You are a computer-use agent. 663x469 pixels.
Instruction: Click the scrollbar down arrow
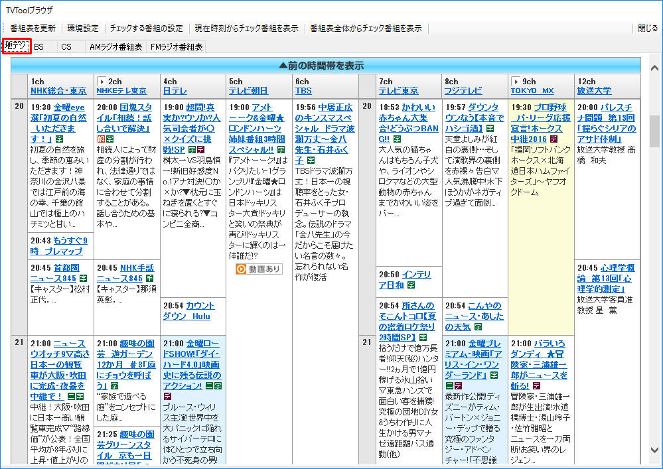(654, 450)
